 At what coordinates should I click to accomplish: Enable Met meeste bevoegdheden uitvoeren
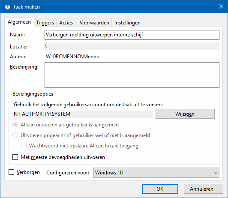(15, 157)
